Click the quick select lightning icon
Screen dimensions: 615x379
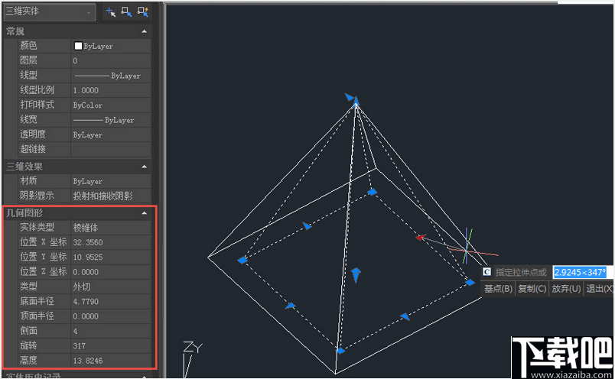click(143, 12)
